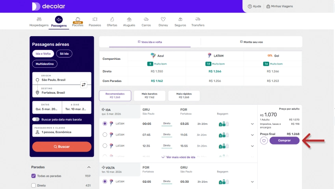The image size is (335, 189).
Task: Save the flight with the heart icon
Action: pos(264,141)
